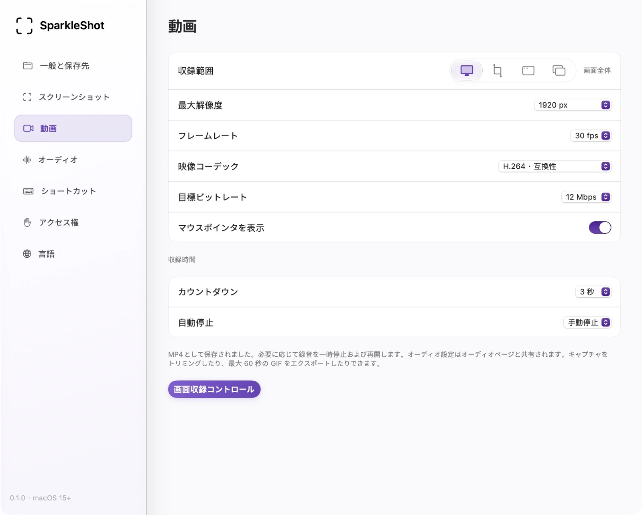Select the full screen capture mode icon

[467, 71]
